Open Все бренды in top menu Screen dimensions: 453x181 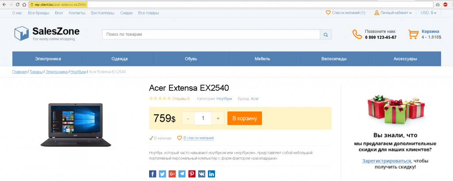(38, 13)
